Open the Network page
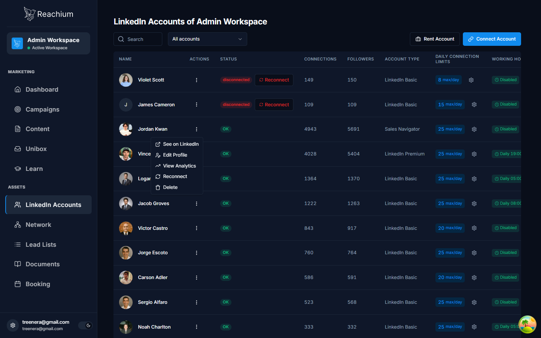541x338 pixels. pos(48,225)
